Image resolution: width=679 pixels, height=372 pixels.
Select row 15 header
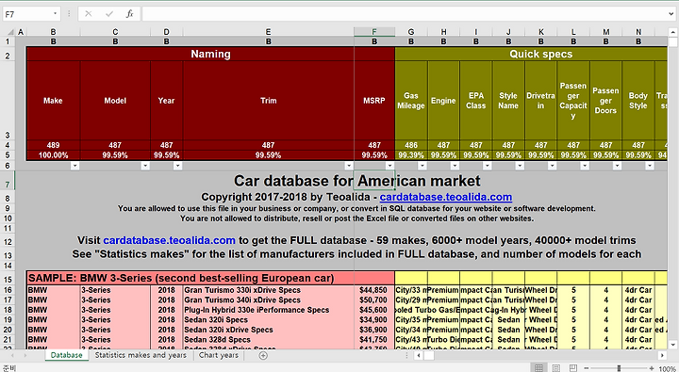(8, 279)
